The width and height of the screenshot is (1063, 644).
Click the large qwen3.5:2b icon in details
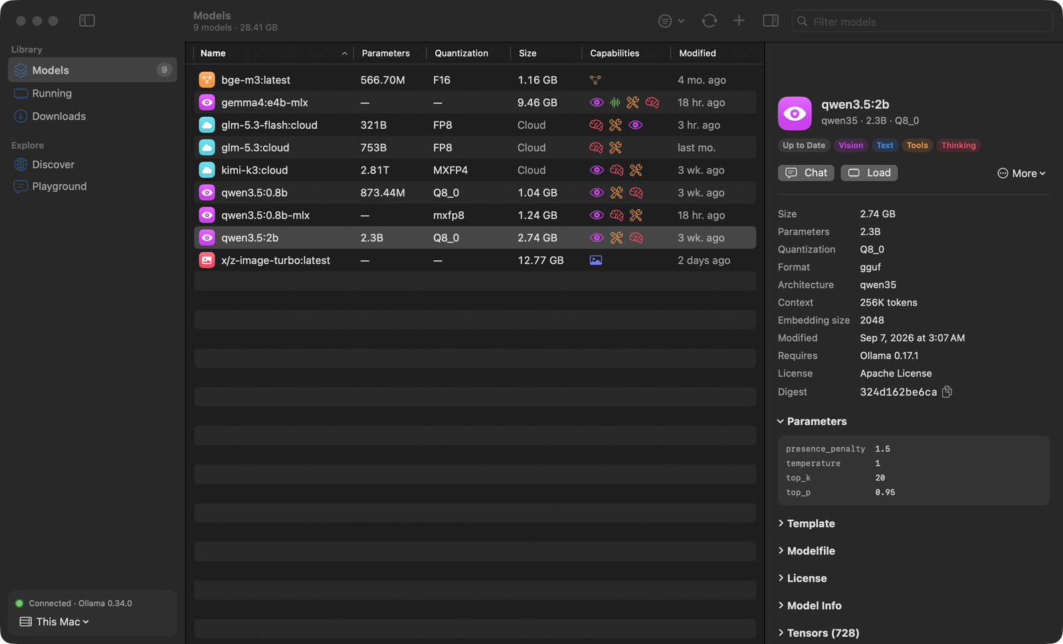point(795,114)
